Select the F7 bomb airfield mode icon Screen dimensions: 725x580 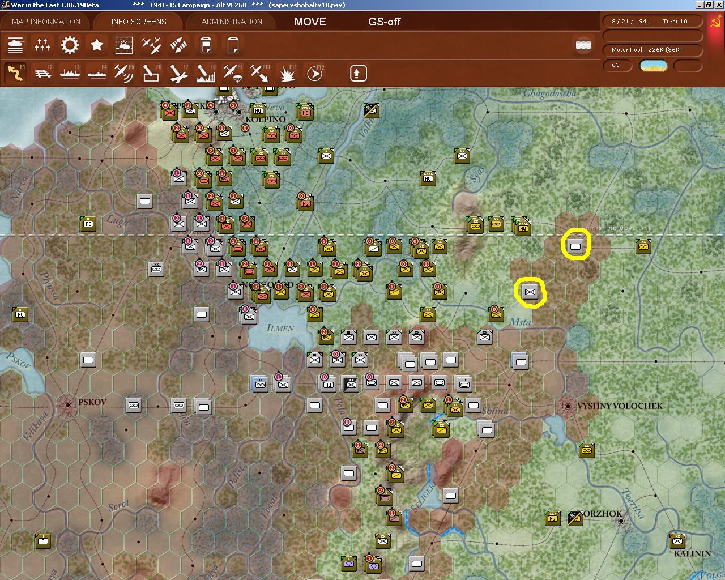click(178, 73)
